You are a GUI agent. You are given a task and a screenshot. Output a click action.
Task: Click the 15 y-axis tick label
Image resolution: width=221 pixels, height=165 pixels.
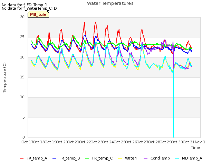pyautogui.click(x=22, y=77)
